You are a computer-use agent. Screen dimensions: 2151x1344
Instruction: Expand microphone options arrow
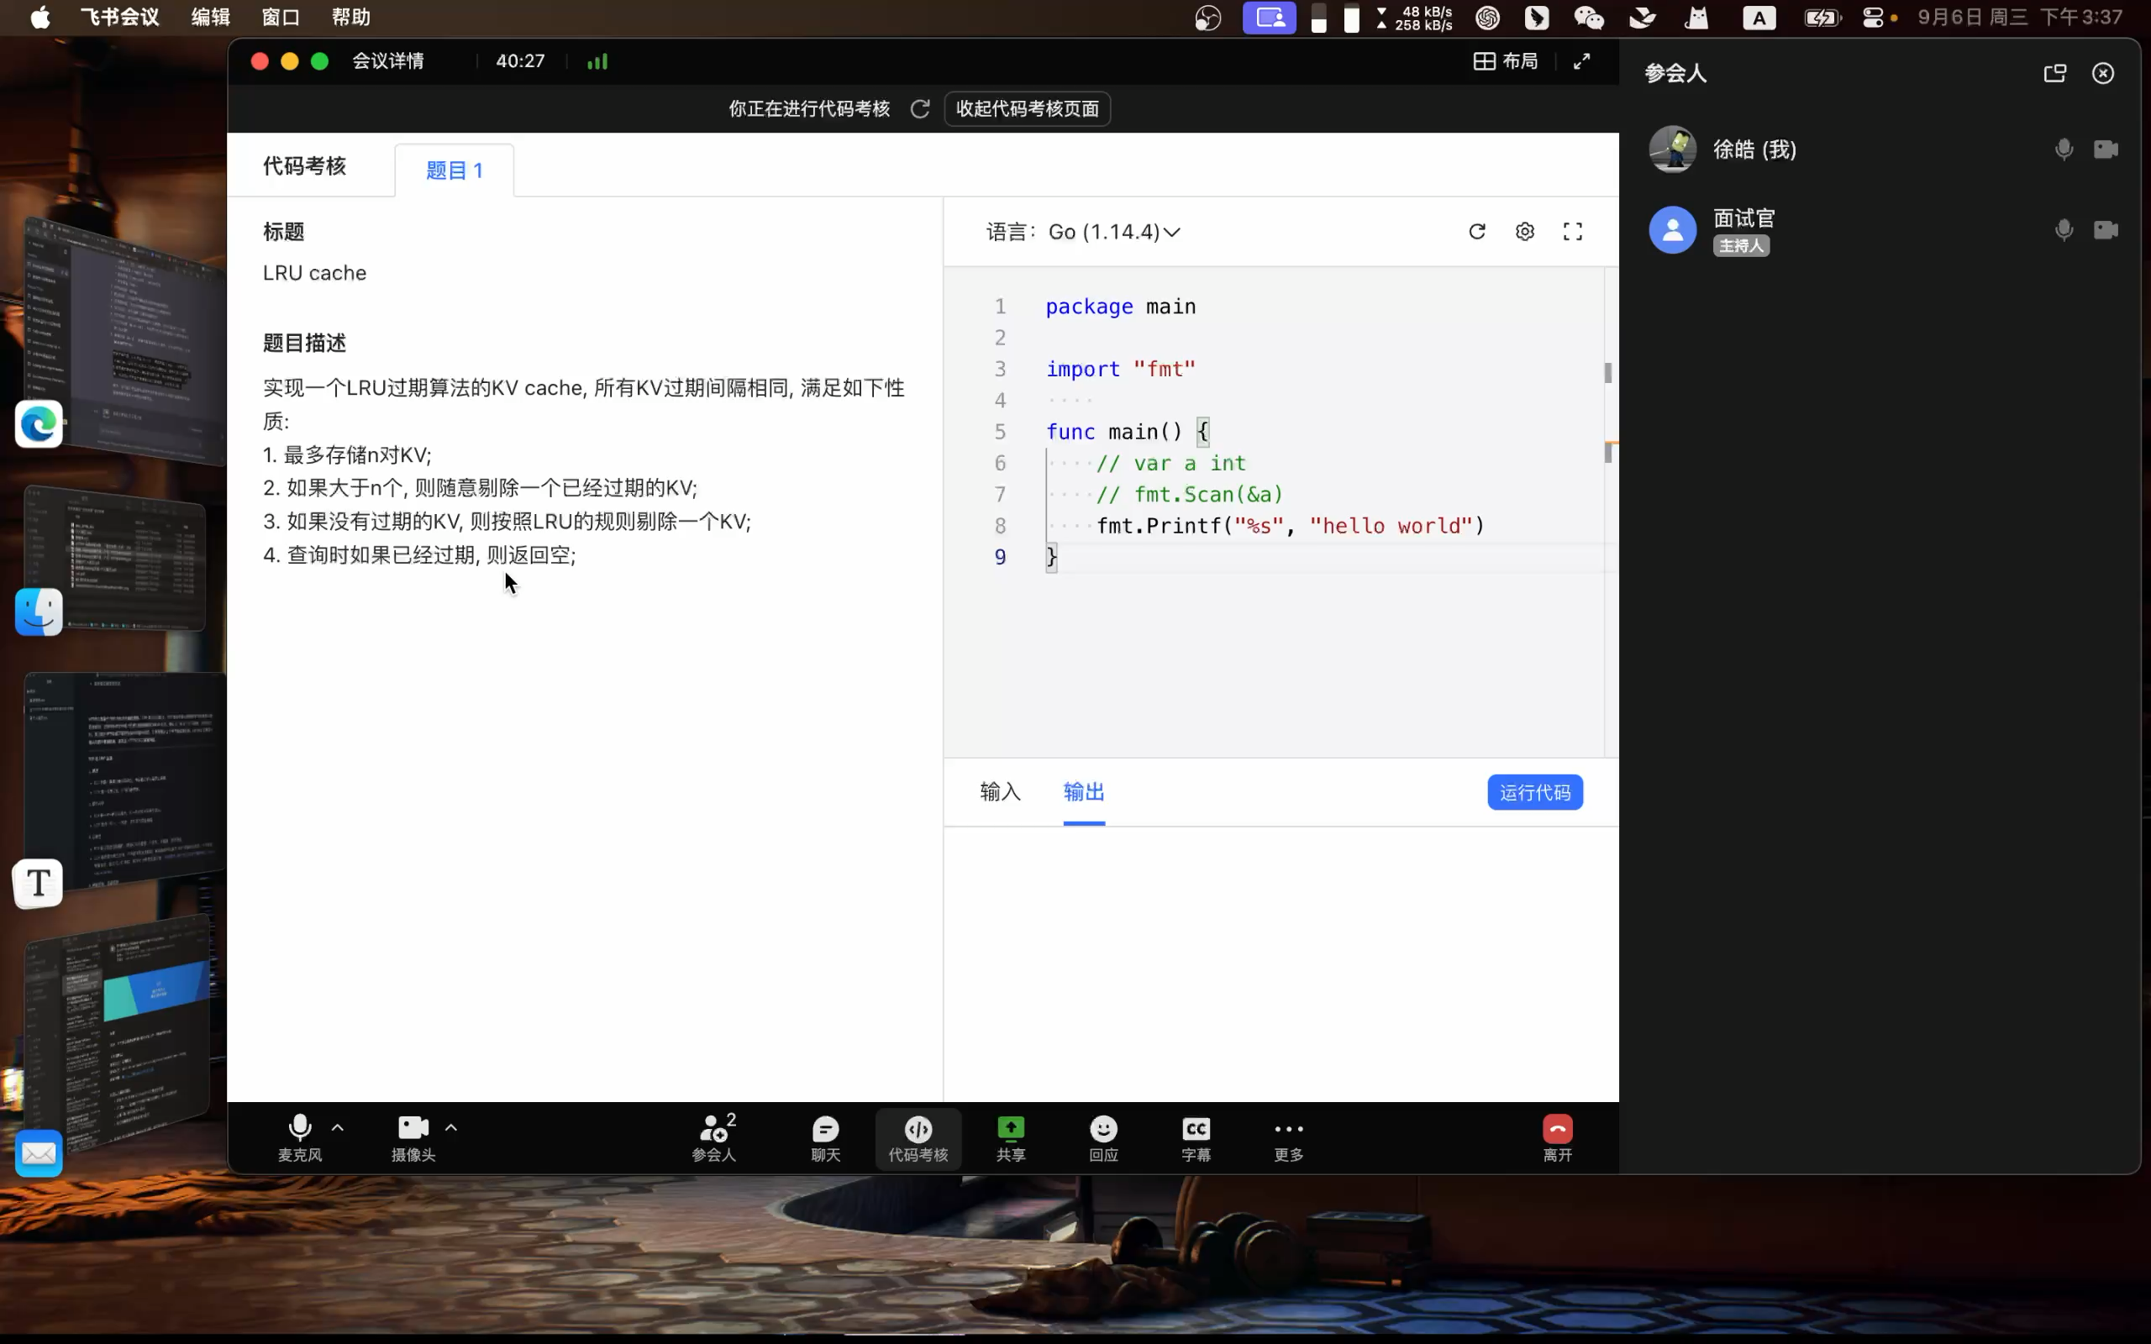point(338,1128)
